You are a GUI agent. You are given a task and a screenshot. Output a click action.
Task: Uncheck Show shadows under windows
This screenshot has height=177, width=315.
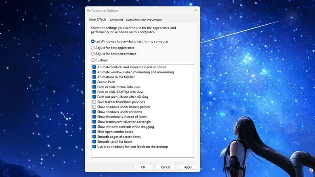click(94, 112)
